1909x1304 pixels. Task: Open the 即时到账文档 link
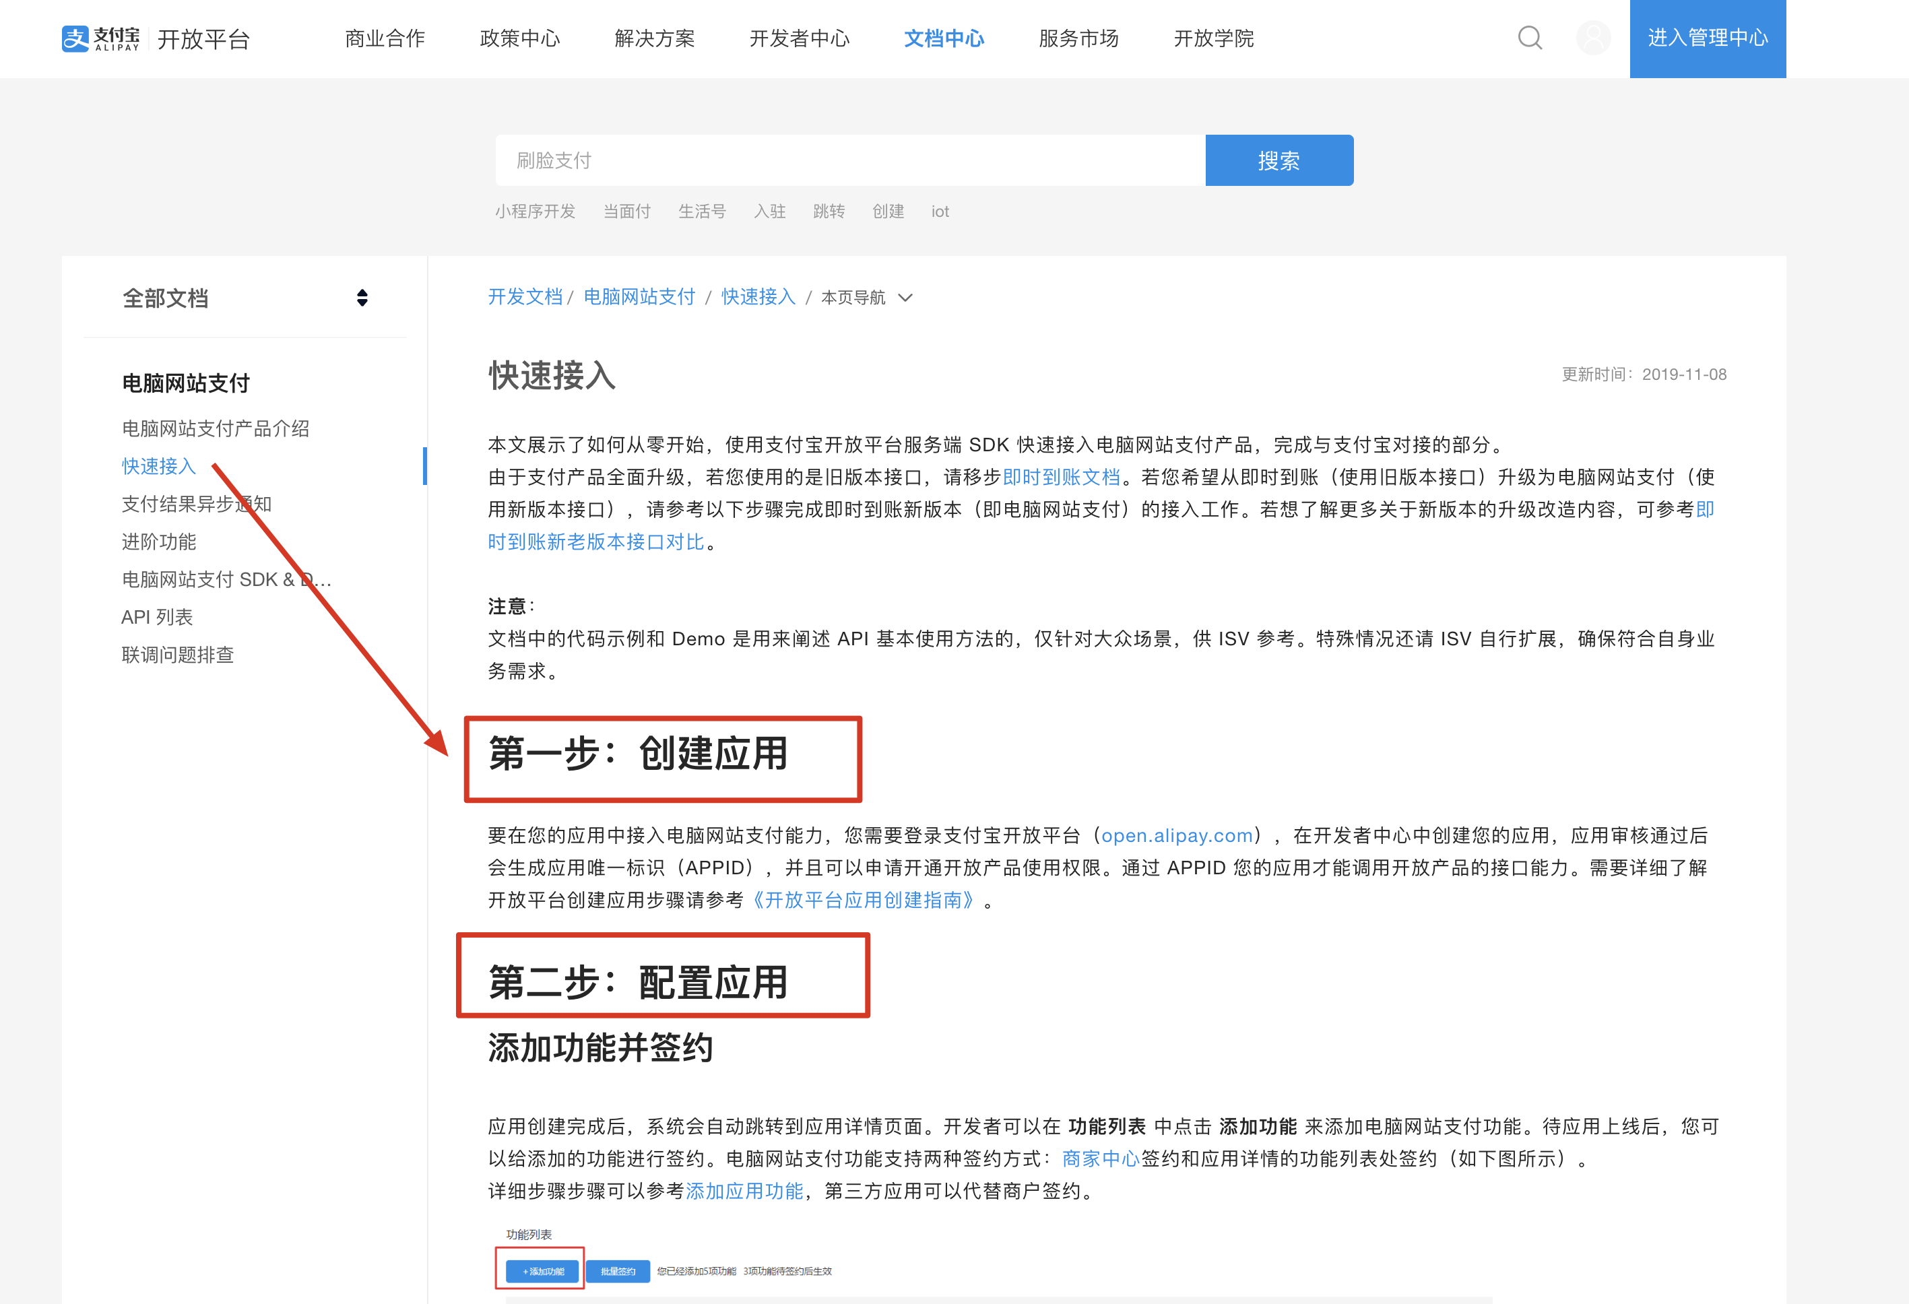(x=1062, y=477)
